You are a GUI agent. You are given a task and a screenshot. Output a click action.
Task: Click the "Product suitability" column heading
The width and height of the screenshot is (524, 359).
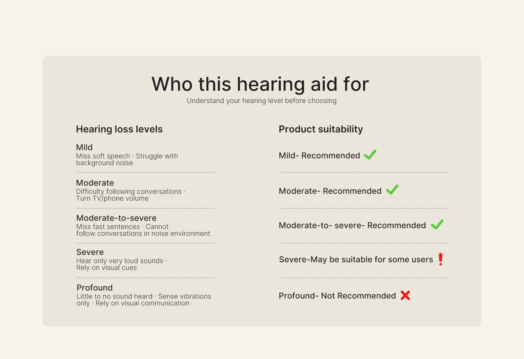tap(321, 129)
